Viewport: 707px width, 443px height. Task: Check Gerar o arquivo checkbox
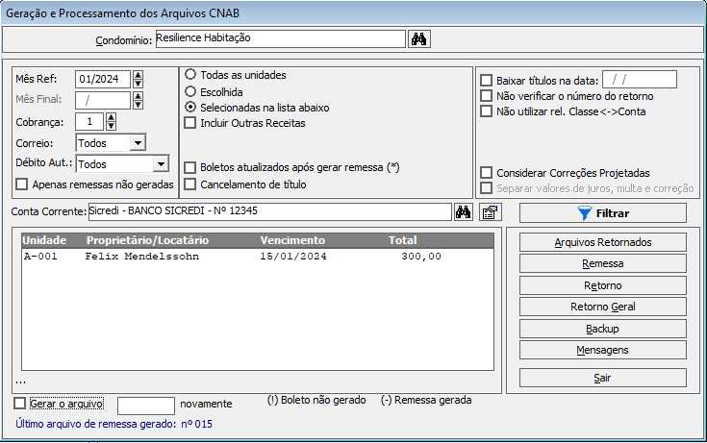click(20, 404)
